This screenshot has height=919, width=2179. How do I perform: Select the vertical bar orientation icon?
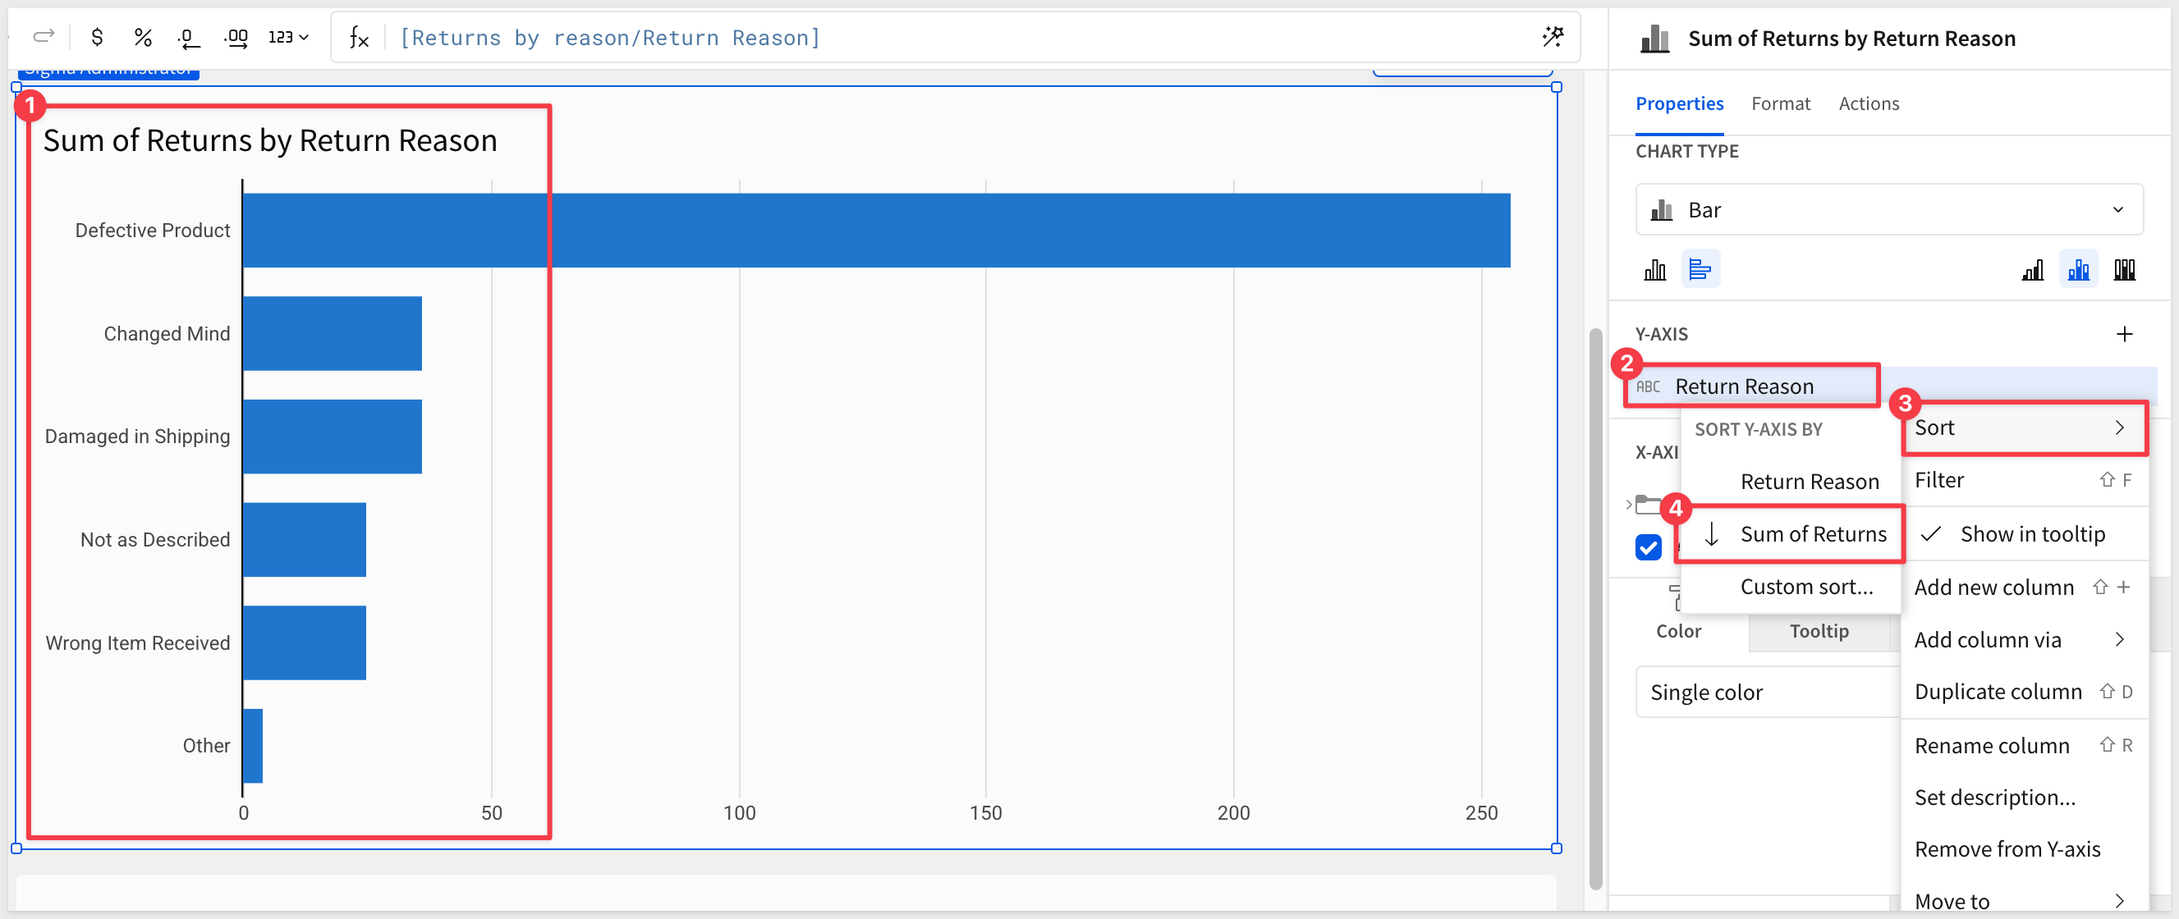point(1654,270)
